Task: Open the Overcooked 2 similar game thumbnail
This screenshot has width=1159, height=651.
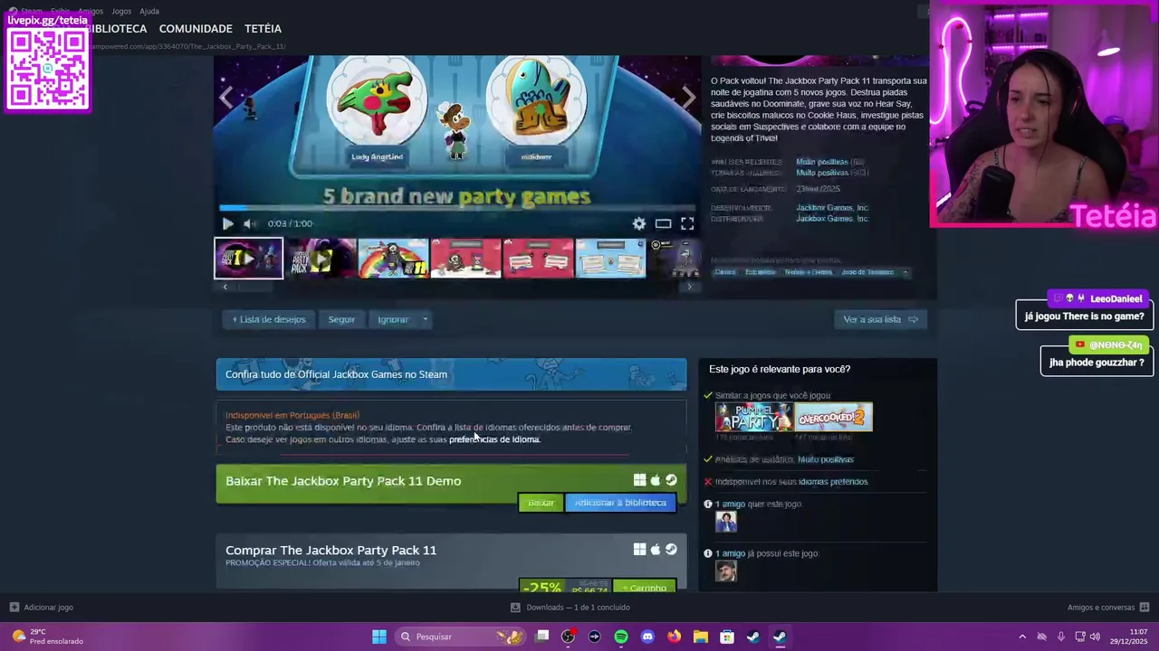Action: click(x=834, y=417)
